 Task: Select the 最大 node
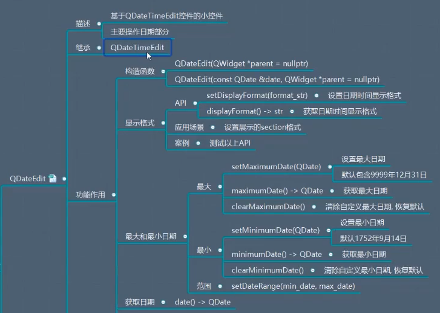click(204, 187)
